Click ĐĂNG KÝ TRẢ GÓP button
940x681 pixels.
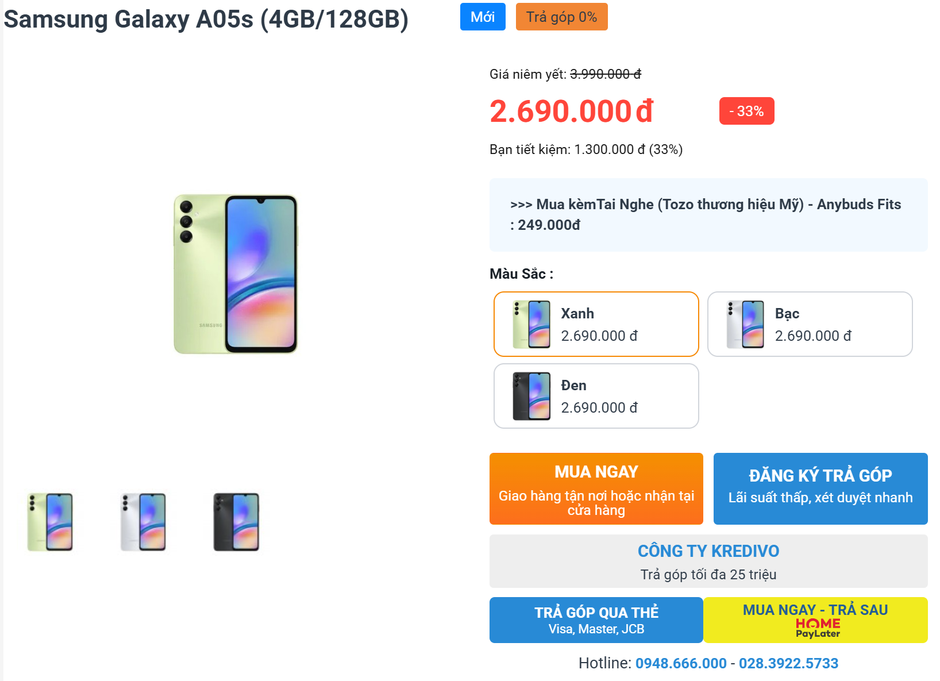pyautogui.click(x=820, y=488)
